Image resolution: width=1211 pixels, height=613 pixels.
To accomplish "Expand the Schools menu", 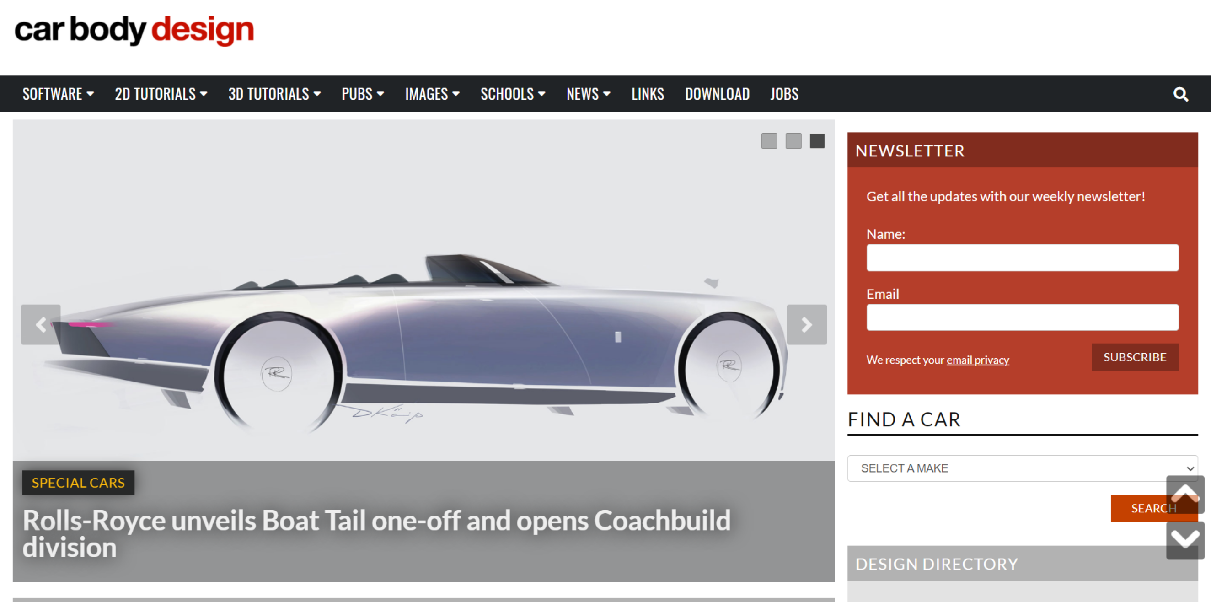I will click(x=513, y=94).
